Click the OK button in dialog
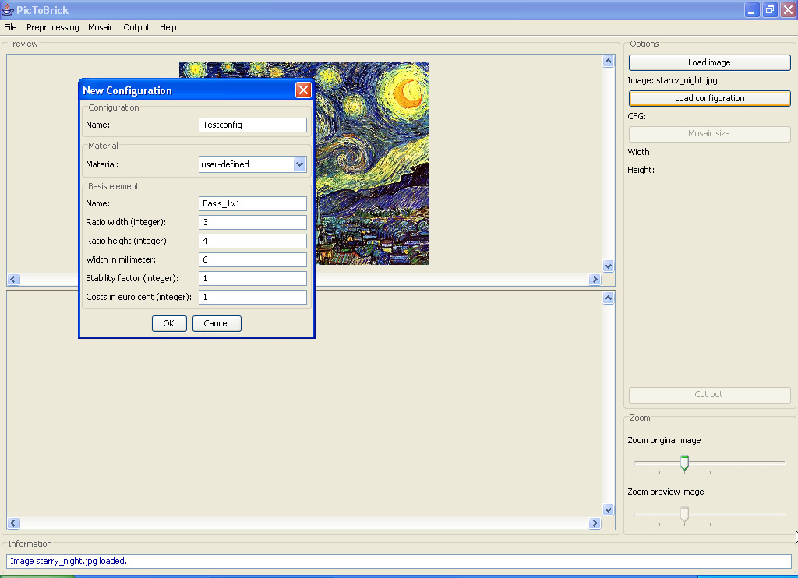 (169, 323)
